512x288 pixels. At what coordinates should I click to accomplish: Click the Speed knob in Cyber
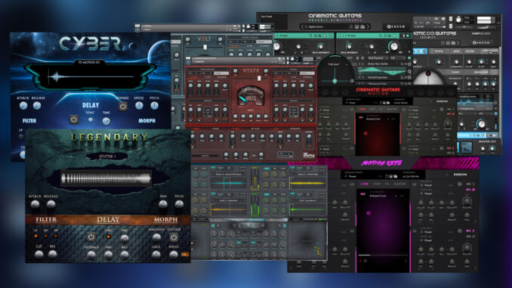[x=139, y=106]
